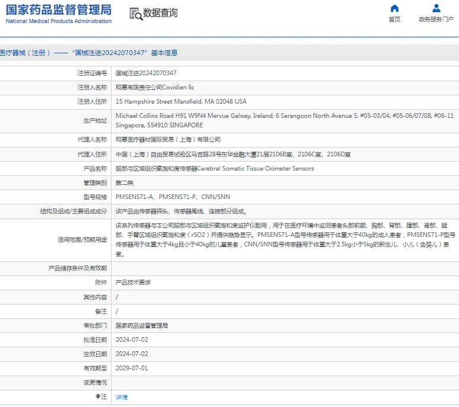Click approval date 2024-07-02 in 批准日期 row
Viewport: 459px width, 407px height.
point(132,339)
